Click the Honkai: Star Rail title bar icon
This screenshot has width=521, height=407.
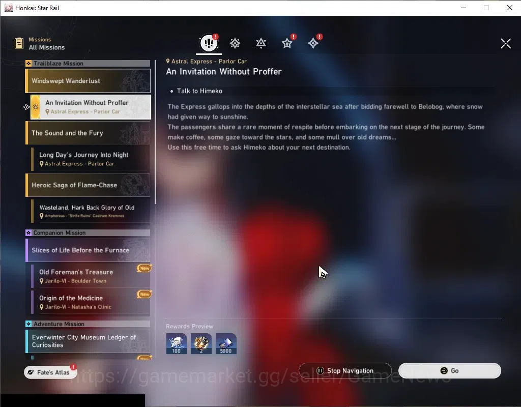(x=8, y=8)
